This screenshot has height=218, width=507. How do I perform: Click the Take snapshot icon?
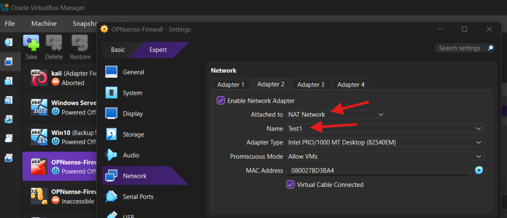[x=31, y=44]
